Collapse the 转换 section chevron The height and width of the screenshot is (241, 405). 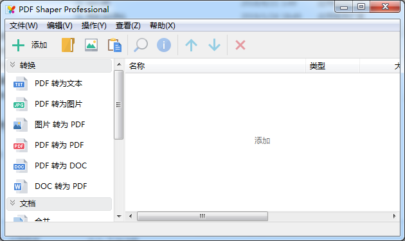click(12, 65)
